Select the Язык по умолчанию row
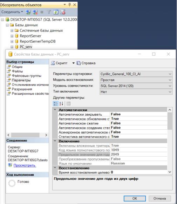The width and height of the screenshot is (177, 204). click(x=113, y=163)
